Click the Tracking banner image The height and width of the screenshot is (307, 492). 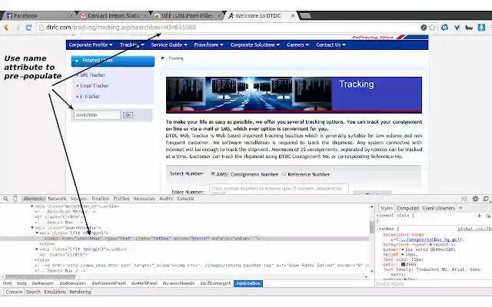click(294, 95)
